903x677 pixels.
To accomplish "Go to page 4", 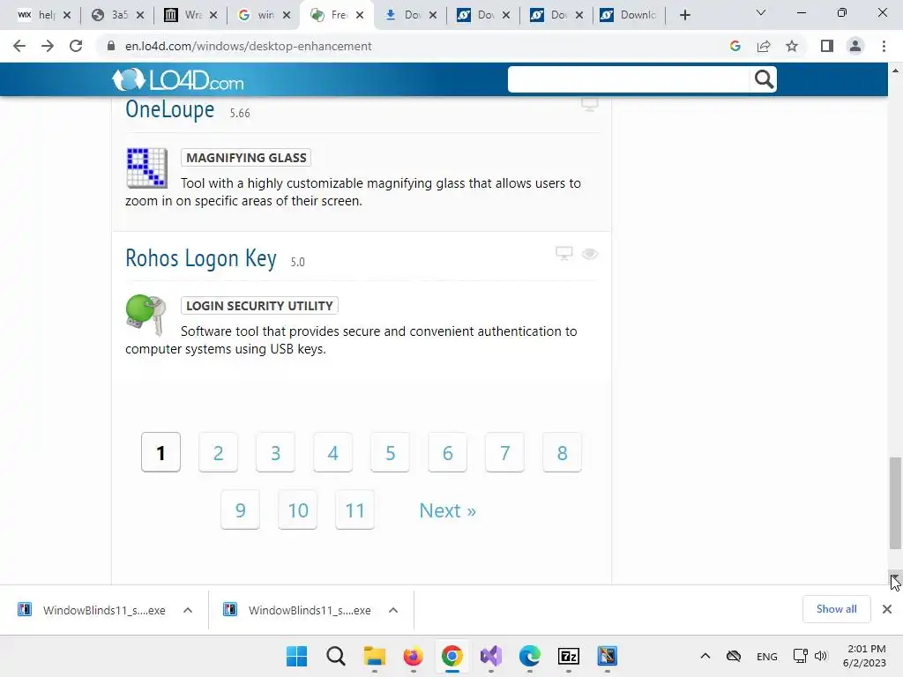I will tap(332, 452).
